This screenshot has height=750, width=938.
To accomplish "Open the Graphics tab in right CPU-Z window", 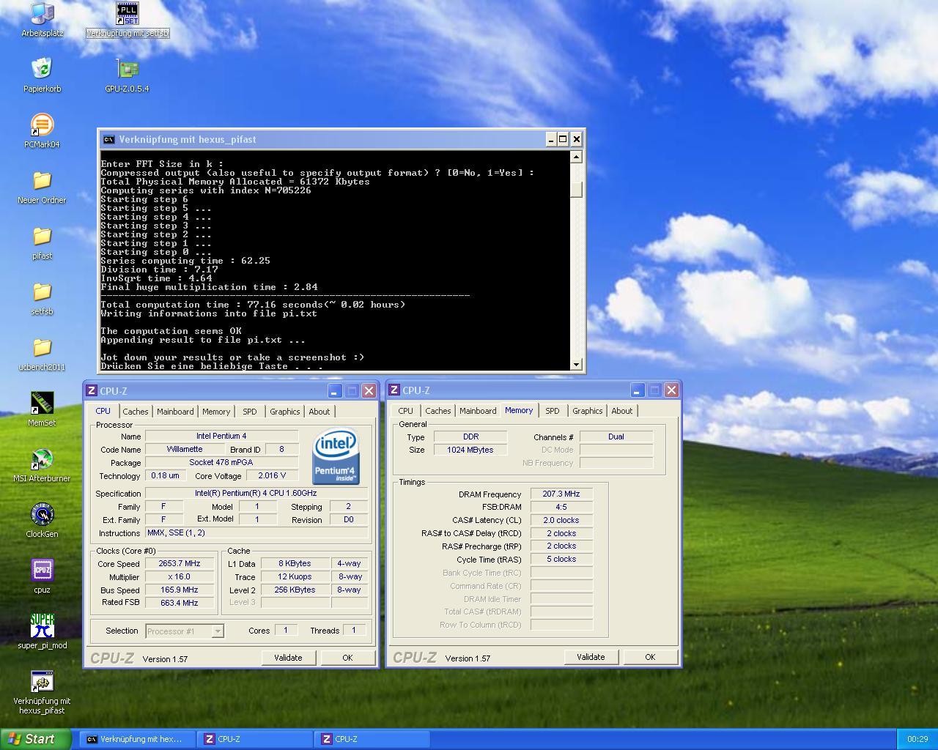I will click(x=588, y=411).
